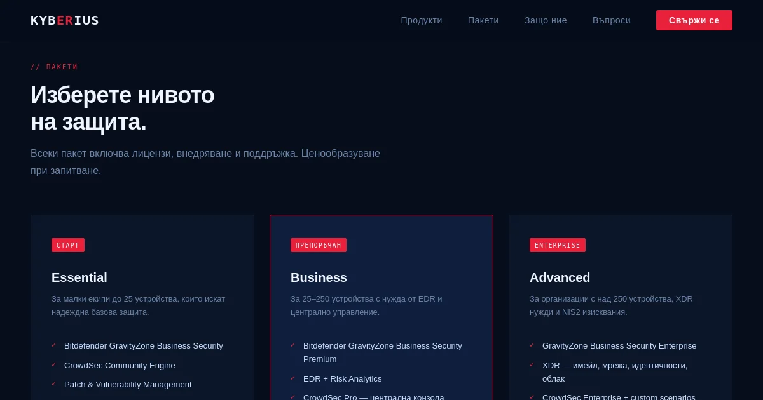Click checkmark next to EDR + Risk Analytics

tap(293, 378)
